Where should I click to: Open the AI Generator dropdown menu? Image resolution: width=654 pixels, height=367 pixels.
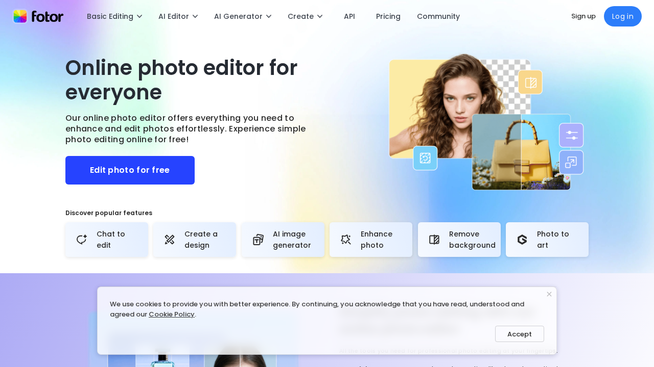[243, 16]
